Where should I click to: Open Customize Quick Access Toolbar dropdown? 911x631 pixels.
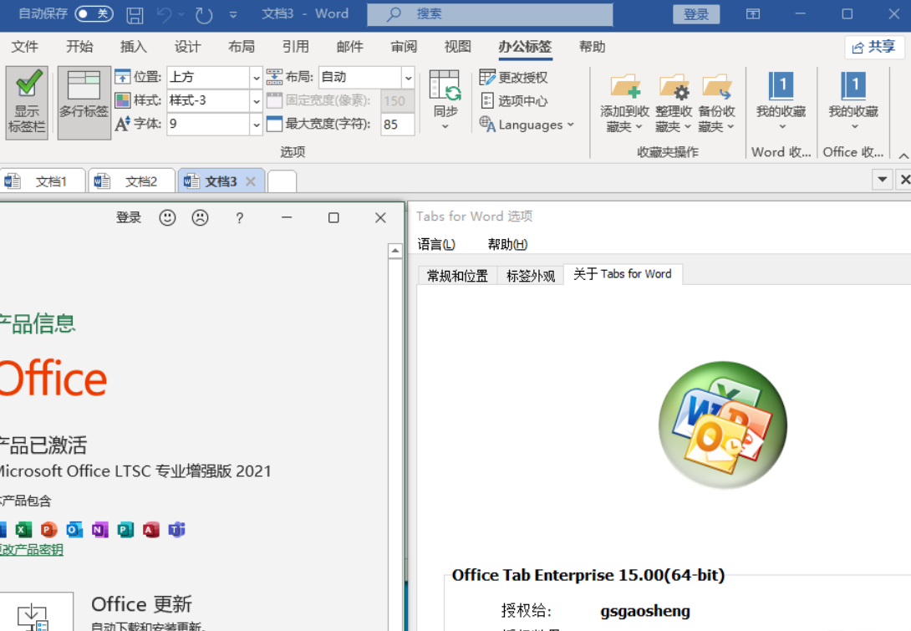[233, 14]
